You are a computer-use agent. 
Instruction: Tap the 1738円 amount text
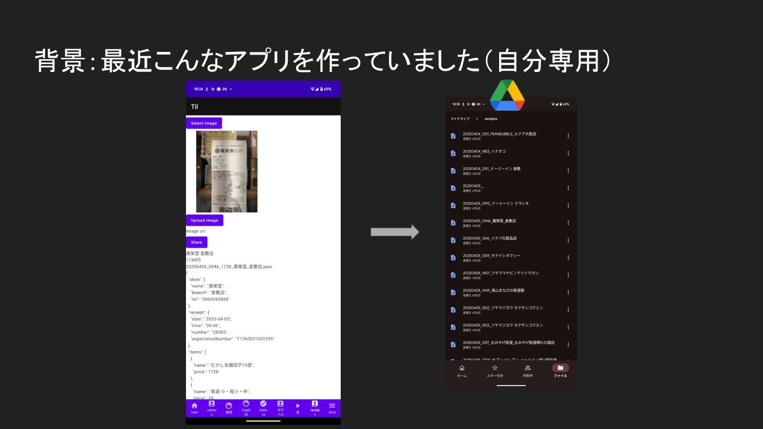pyautogui.click(x=193, y=260)
